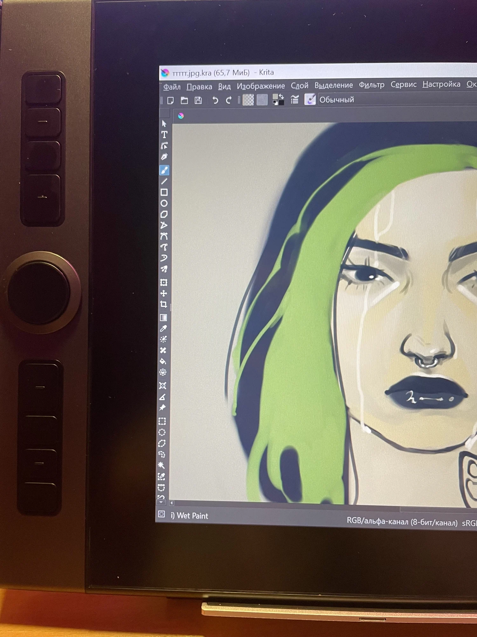
Task: Open the brush settings editor
Action: pos(295,100)
